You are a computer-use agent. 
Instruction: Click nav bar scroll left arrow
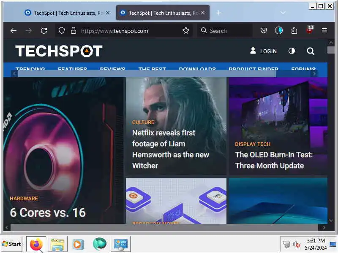pyautogui.click(x=14, y=74)
